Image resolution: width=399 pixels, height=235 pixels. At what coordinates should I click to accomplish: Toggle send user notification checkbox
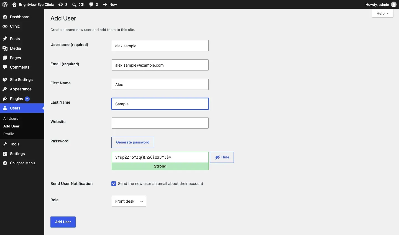pyautogui.click(x=114, y=184)
